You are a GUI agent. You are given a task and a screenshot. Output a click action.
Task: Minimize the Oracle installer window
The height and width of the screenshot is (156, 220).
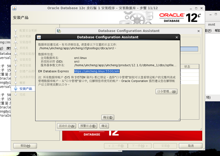191,9
